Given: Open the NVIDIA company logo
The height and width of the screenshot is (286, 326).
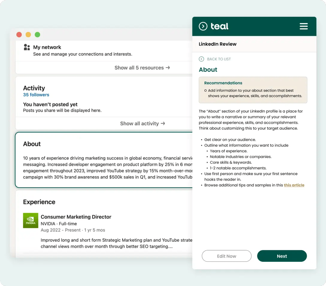Looking at the screenshot, I should coord(31,220).
